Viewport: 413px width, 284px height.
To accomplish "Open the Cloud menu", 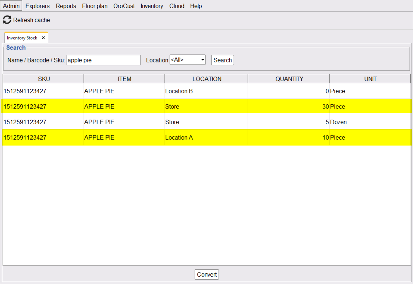I will click(x=177, y=6).
